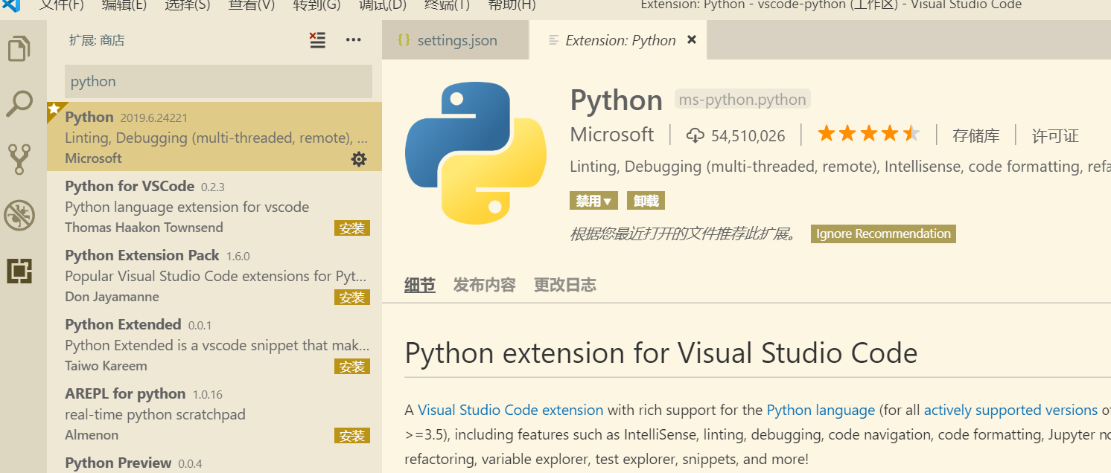Open the Extensions panel More Actions menu
Viewport: 1111px width, 473px height.
353,40
